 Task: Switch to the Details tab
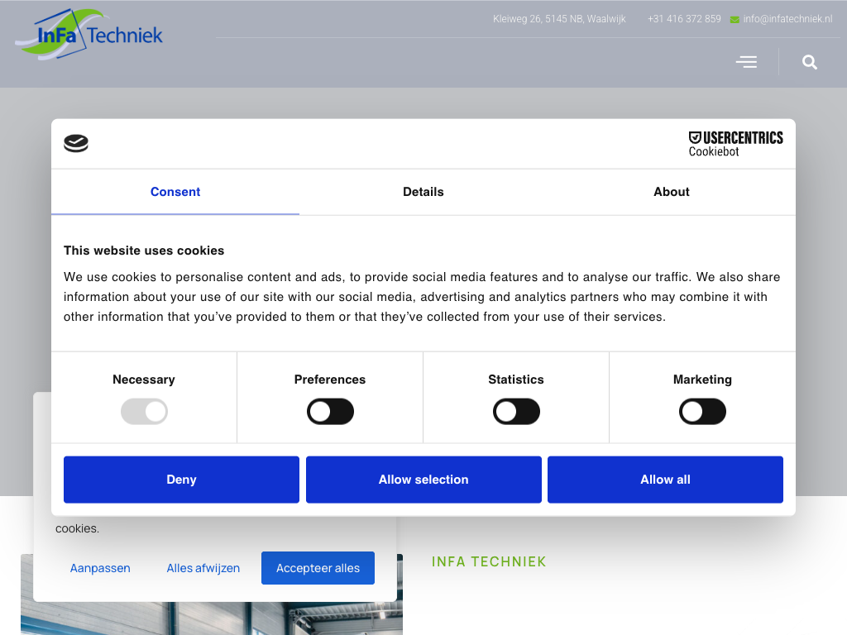point(423,192)
